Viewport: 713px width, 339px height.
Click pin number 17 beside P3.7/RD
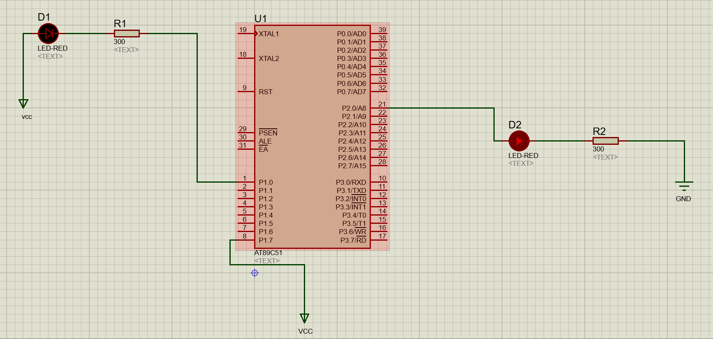382,236
